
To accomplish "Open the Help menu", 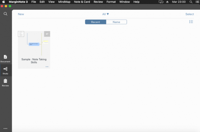I will [136, 2].
